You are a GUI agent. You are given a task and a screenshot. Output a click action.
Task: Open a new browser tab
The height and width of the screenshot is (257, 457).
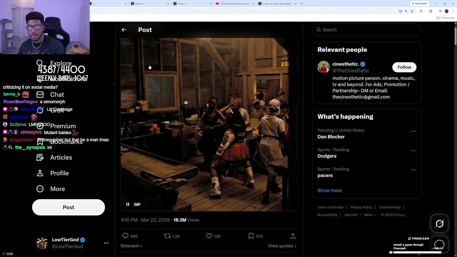click(302, 4)
